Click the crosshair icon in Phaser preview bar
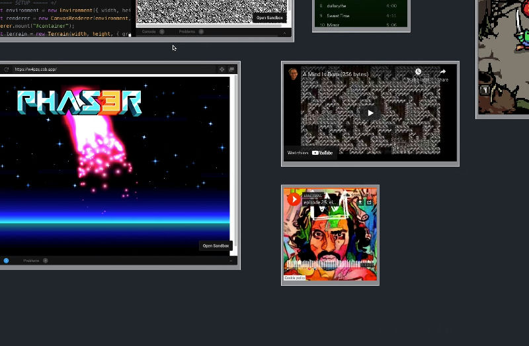This screenshot has width=529, height=346. [222, 69]
